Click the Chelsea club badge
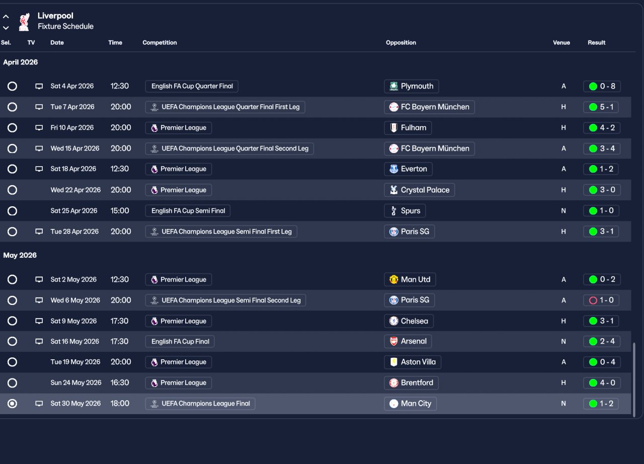This screenshot has height=464, width=644. point(394,321)
